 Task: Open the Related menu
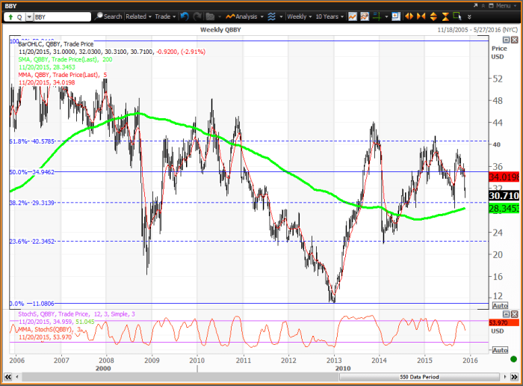138,16
